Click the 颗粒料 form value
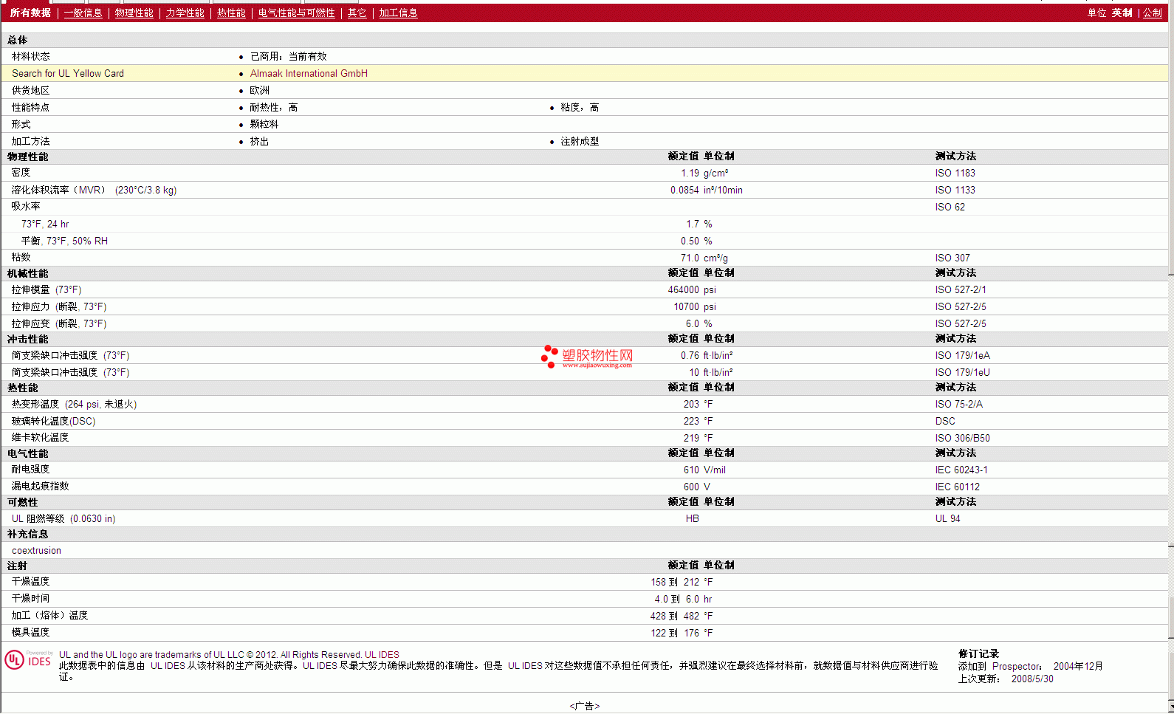Image resolution: width=1174 pixels, height=714 pixels. click(264, 124)
